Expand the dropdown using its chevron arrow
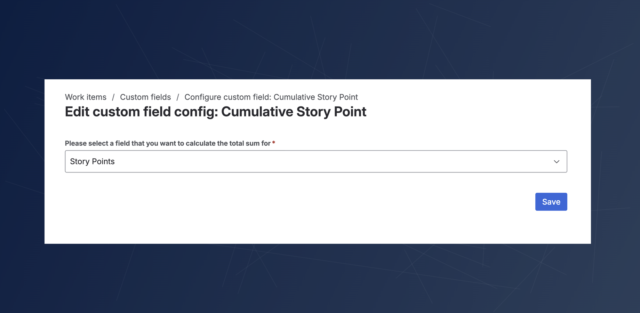 coord(557,161)
